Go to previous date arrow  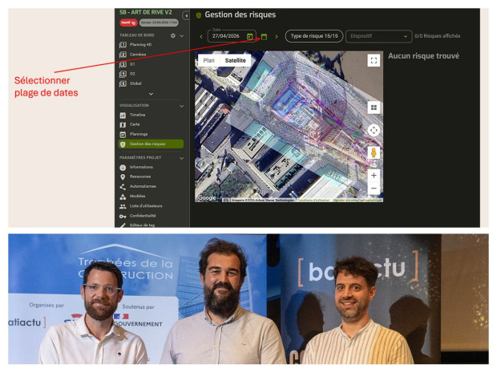(x=201, y=37)
